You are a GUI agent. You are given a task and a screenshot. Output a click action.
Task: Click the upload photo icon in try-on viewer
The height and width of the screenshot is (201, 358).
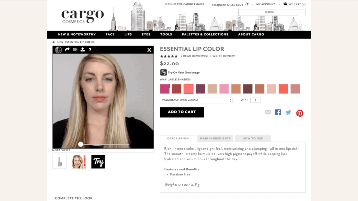click(x=83, y=50)
